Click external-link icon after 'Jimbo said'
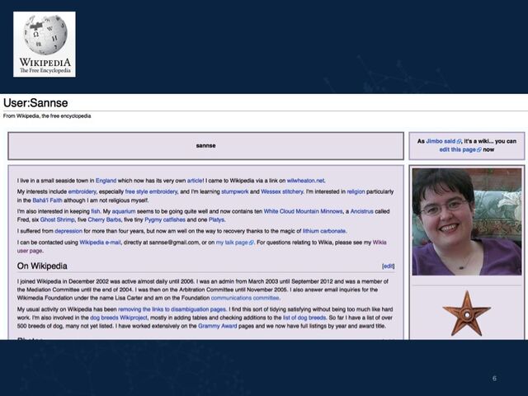 pyautogui.click(x=459, y=141)
